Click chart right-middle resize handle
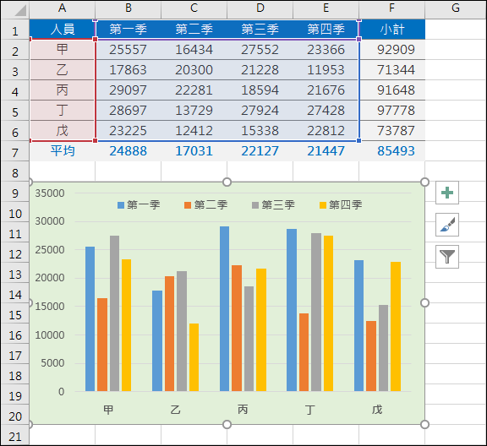The width and height of the screenshot is (487, 446). coord(424,303)
